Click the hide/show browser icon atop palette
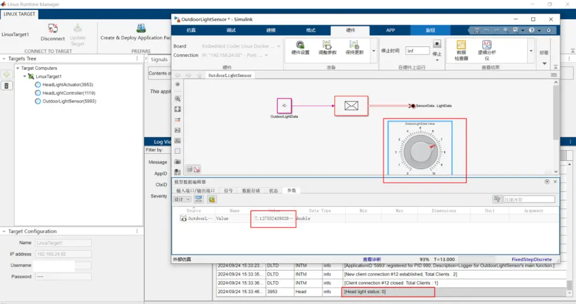 pos(178,84)
